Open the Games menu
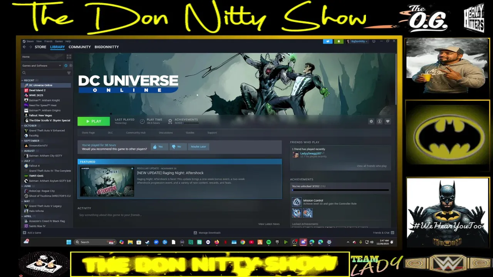 (x=59, y=41)
